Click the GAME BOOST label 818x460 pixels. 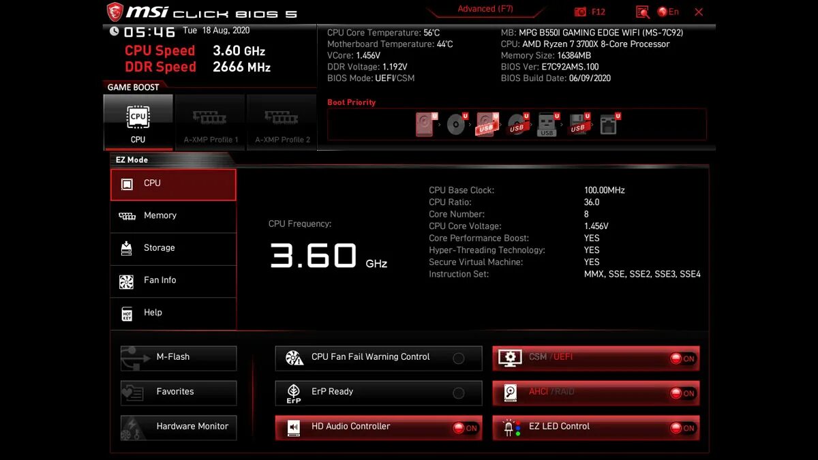(x=133, y=87)
